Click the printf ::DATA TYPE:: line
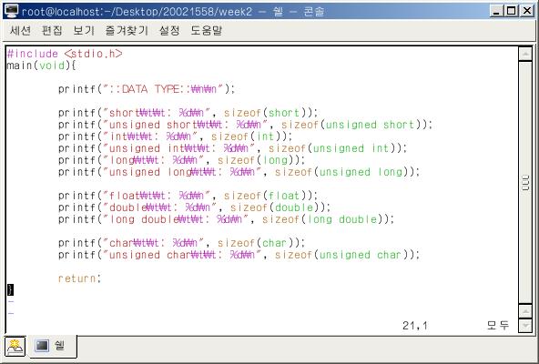 pos(147,89)
